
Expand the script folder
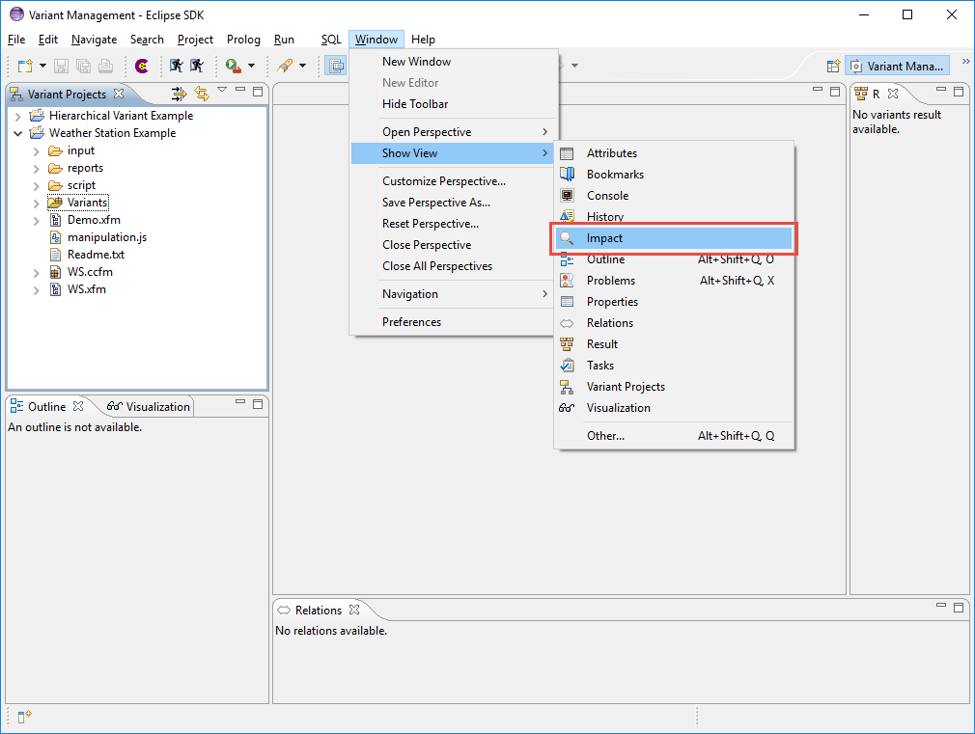pos(36,186)
